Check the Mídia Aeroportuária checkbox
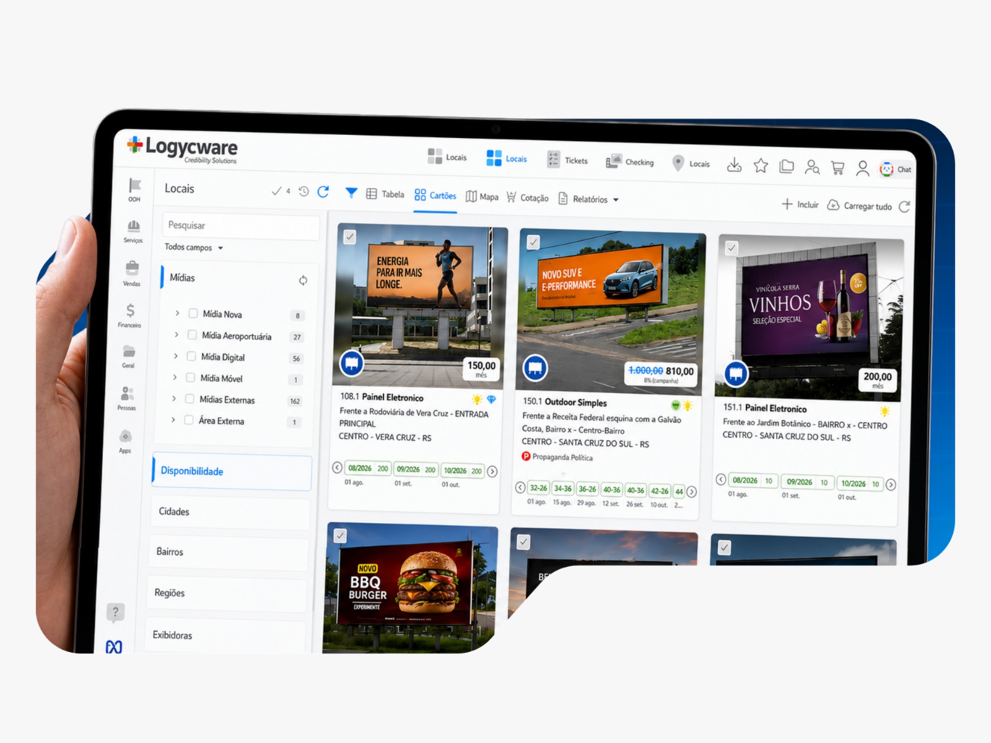991x743 pixels. click(192, 335)
